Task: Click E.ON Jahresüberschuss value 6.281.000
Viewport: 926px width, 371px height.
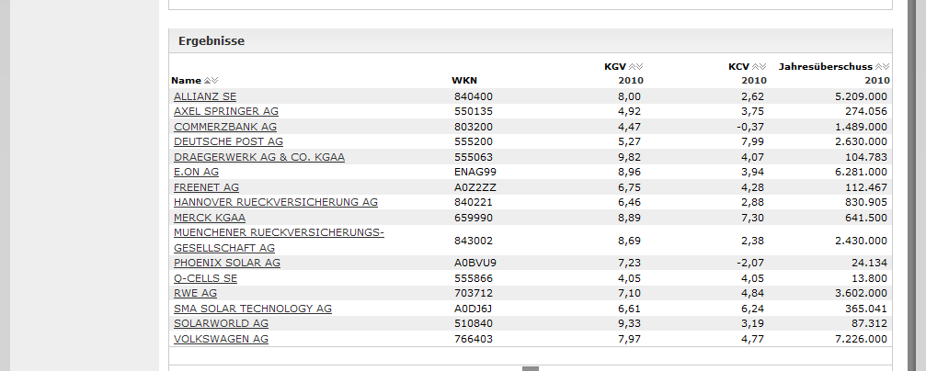Action: (x=859, y=172)
